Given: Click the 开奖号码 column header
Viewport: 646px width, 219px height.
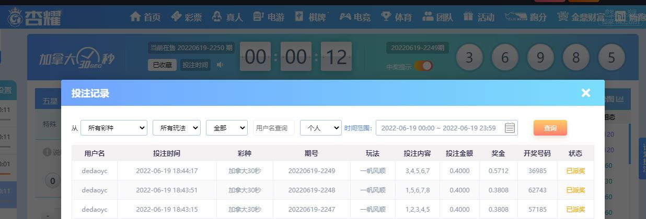Looking at the screenshot, I should pyautogui.click(x=537, y=153).
